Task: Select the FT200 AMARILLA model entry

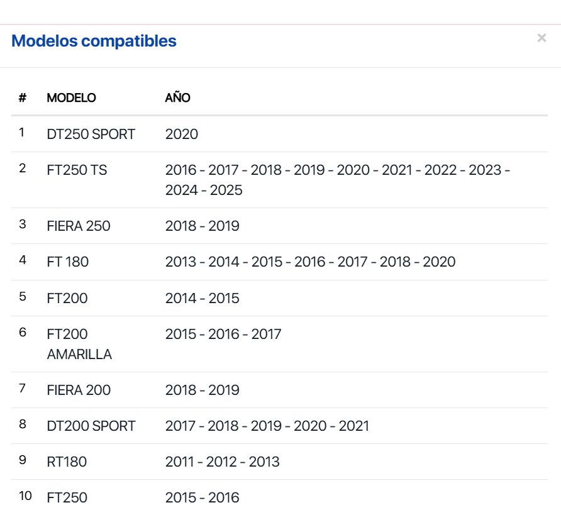Action: tap(79, 344)
